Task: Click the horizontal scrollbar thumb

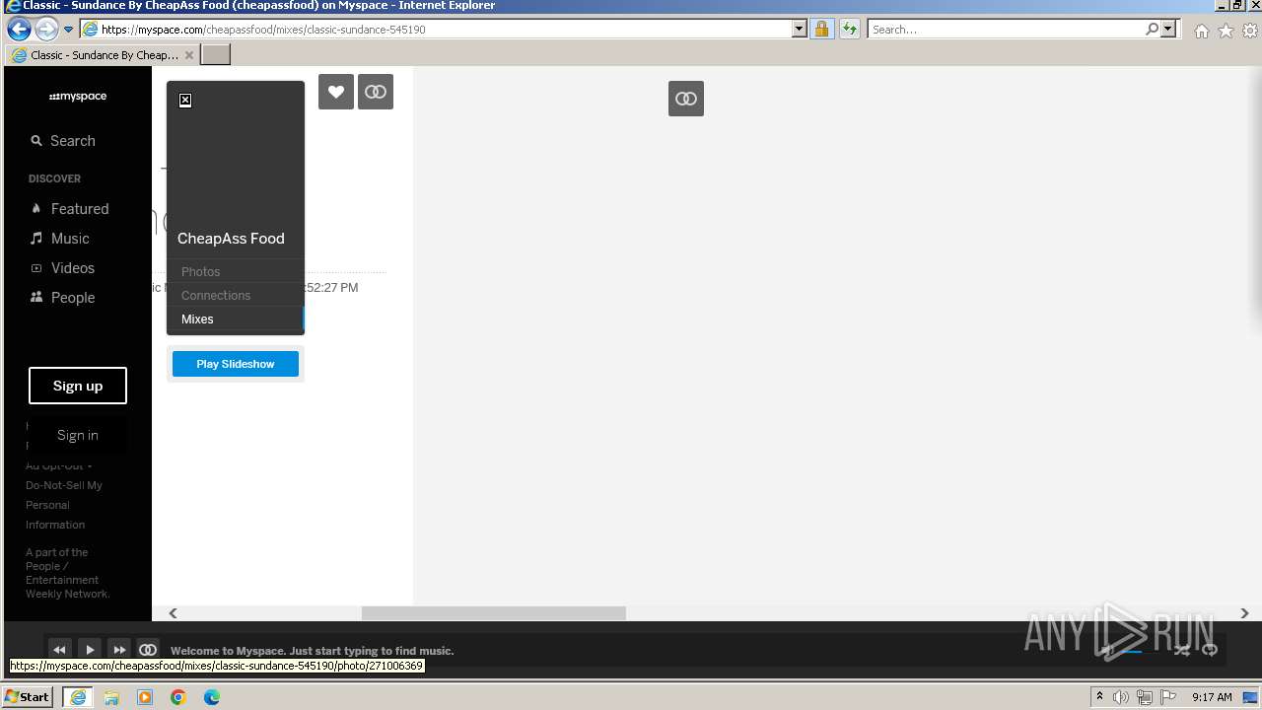Action: tap(494, 613)
